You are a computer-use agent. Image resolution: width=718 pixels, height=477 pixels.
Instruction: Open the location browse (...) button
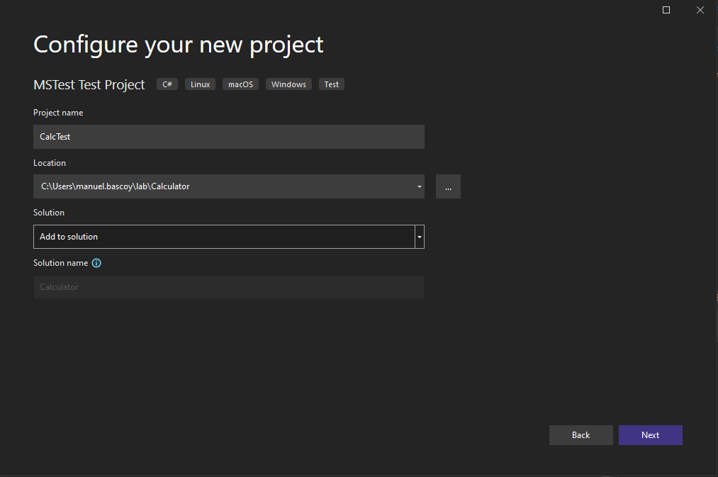pos(448,186)
